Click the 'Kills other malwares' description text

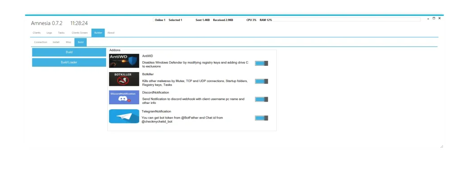coord(195,83)
